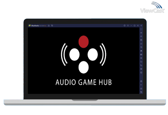
Task: Open BlueStacks settings gear in sidebar
Action: pyautogui.click(x=141, y=81)
